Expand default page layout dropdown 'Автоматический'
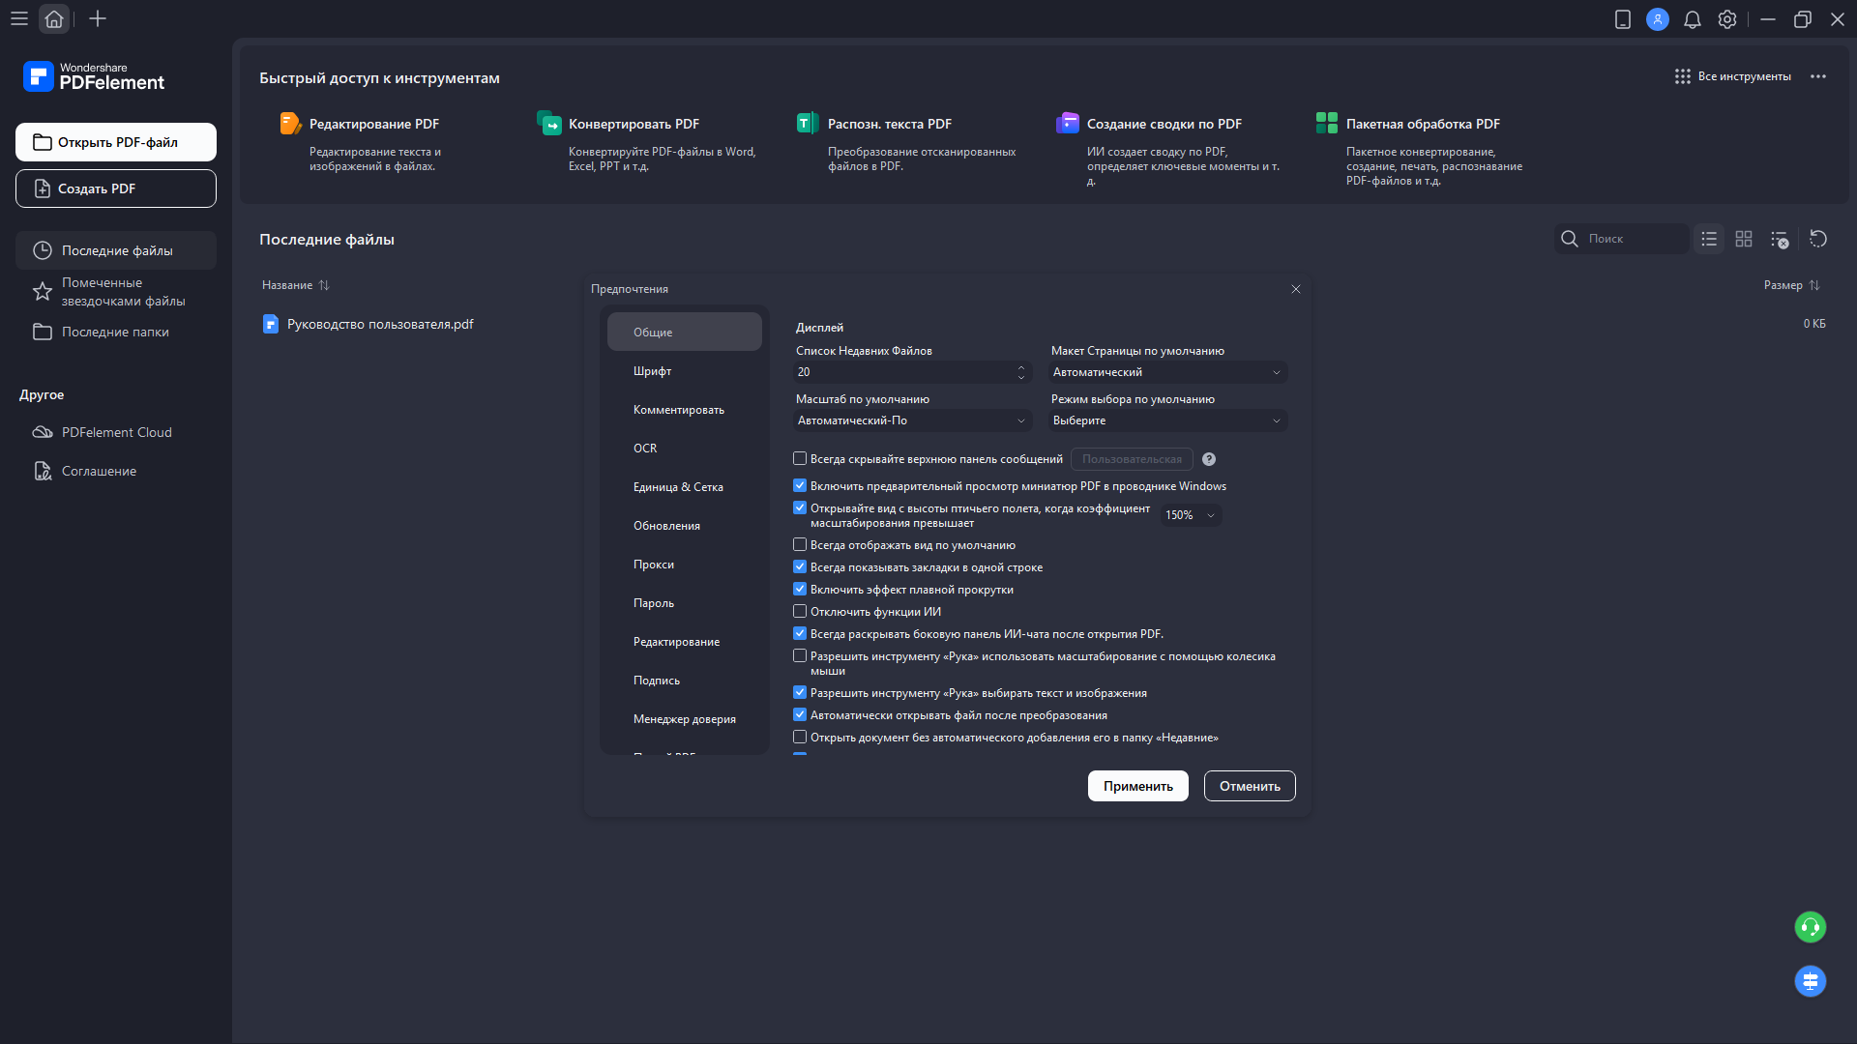This screenshot has width=1857, height=1044. 1168,372
